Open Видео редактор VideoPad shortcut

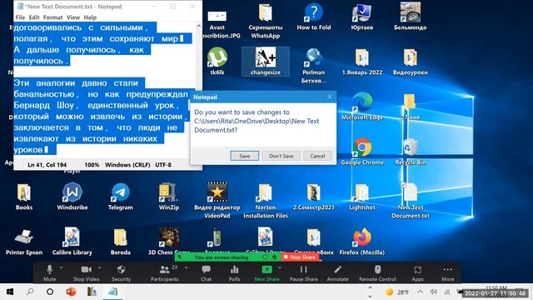pos(217,201)
